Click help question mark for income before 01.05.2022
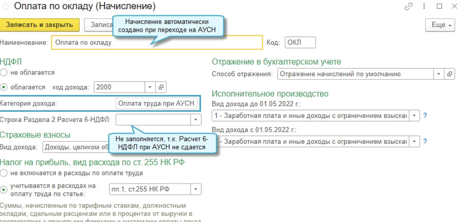This screenshot has height=222, width=465. pos(425,115)
